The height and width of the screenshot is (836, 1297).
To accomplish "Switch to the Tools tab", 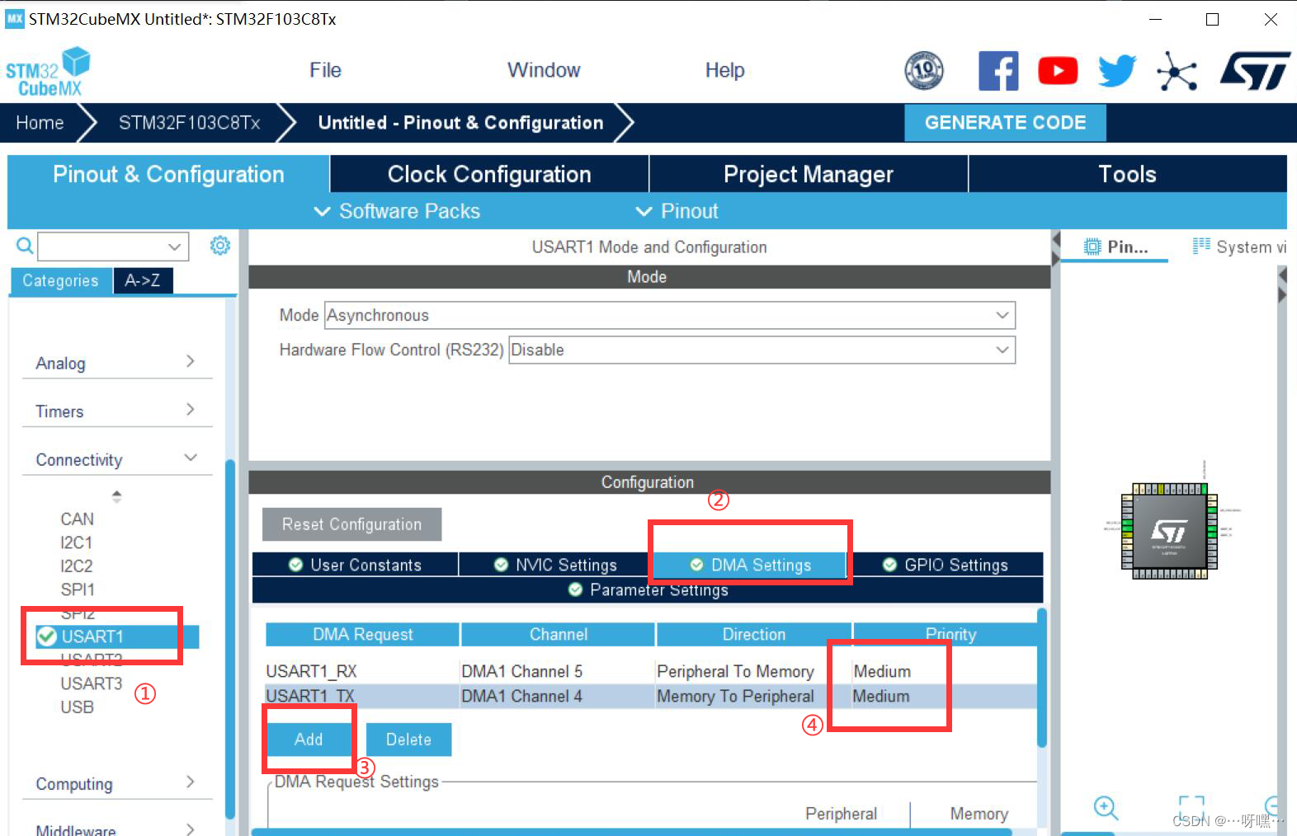I will tap(1127, 174).
